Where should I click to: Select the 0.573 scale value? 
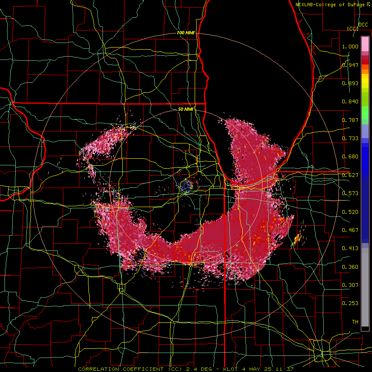click(350, 193)
